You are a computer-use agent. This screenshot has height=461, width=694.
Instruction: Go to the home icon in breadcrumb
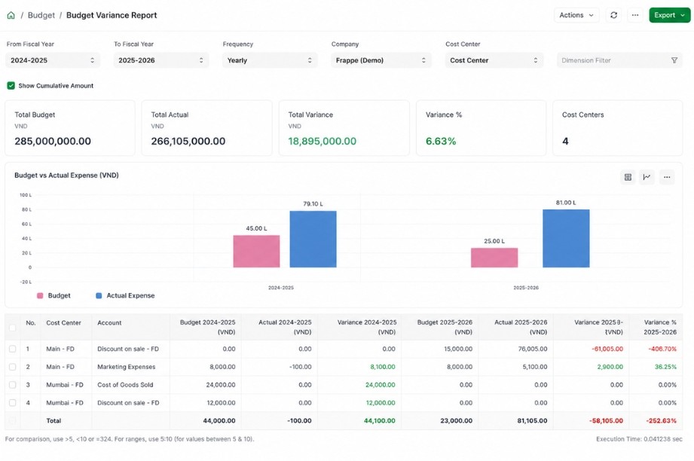tap(11, 16)
